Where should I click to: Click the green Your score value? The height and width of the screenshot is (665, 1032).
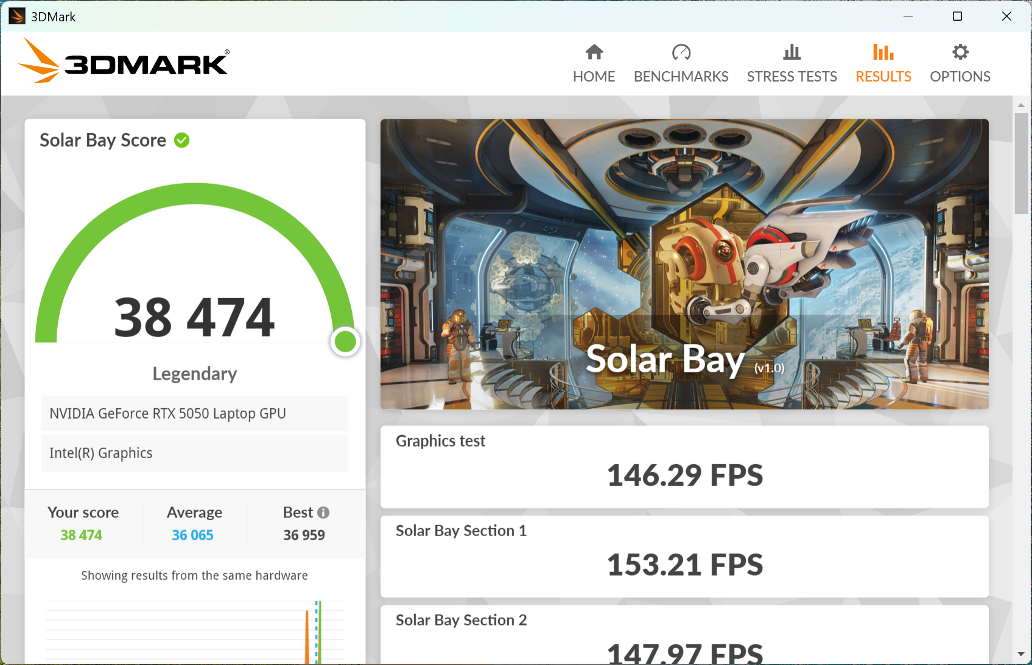tap(81, 535)
